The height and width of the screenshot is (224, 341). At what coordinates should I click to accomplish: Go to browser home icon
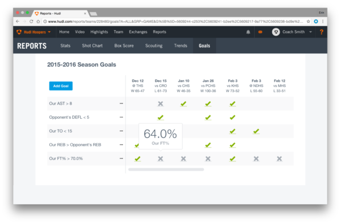[x=38, y=21]
